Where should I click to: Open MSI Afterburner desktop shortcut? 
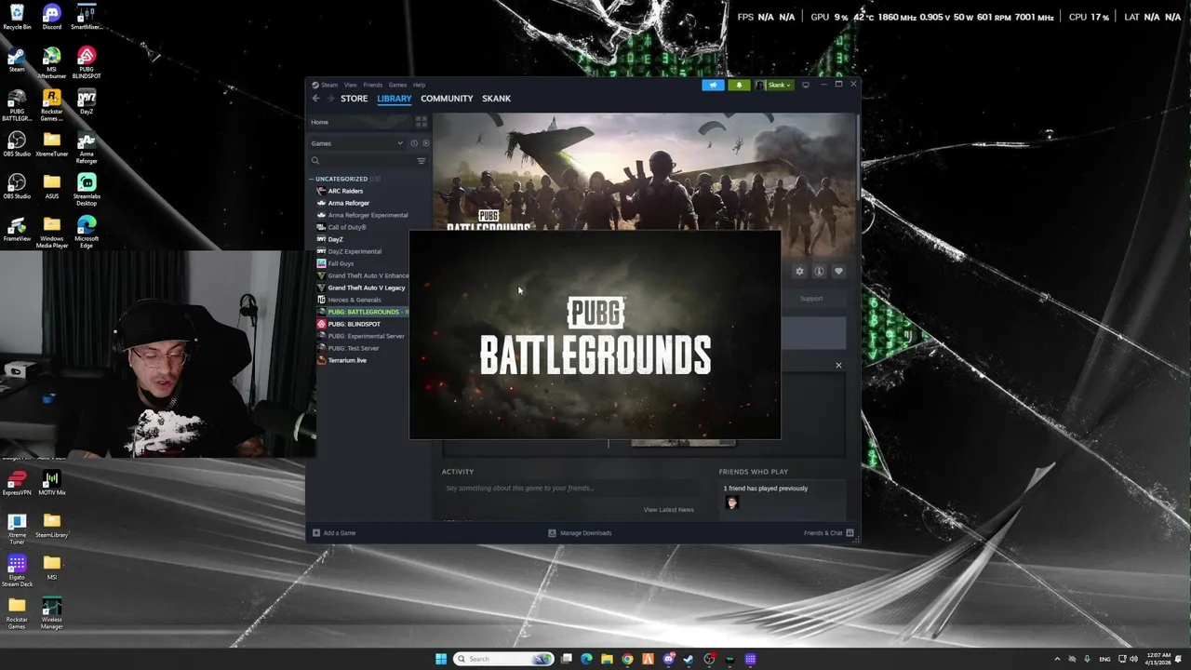(x=52, y=62)
